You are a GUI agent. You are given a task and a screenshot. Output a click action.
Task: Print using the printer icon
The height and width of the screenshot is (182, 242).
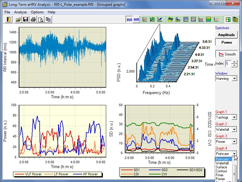(33, 19)
